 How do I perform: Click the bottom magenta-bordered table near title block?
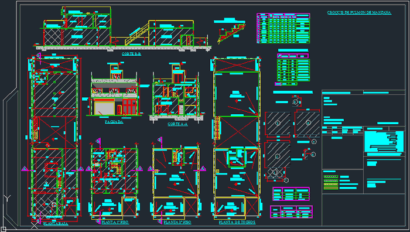click(291, 211)
